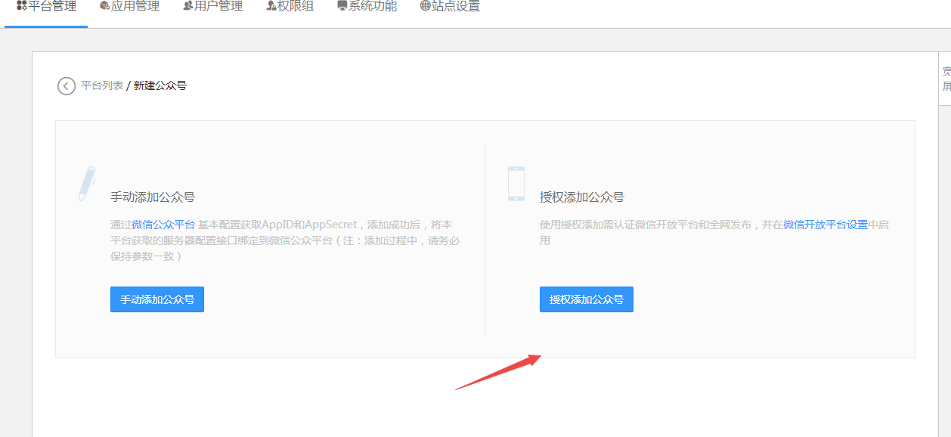
Task: Click the circled back arrow icon
Action: 66,86
